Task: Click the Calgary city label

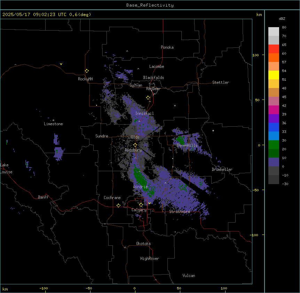Action: pos(139,210)
